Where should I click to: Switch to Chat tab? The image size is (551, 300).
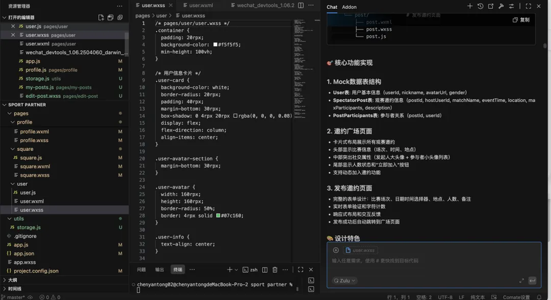(x=332, y=7)
